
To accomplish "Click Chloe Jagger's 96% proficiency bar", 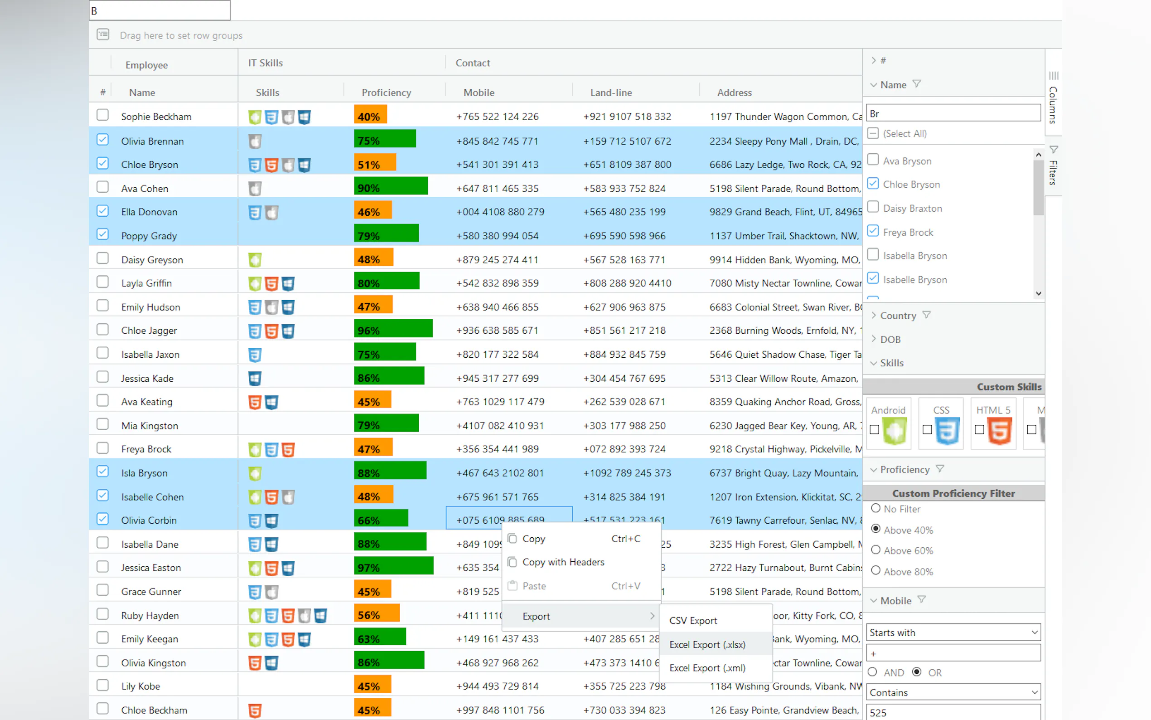I will (x=393, y=329).
